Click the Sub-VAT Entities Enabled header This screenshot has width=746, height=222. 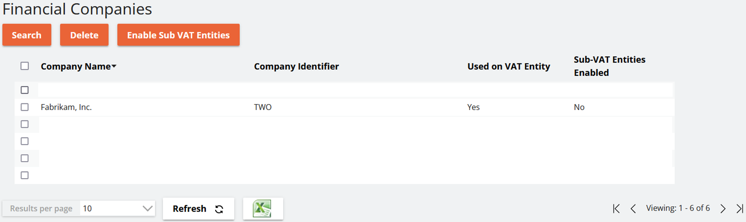[x=609, y=66]
